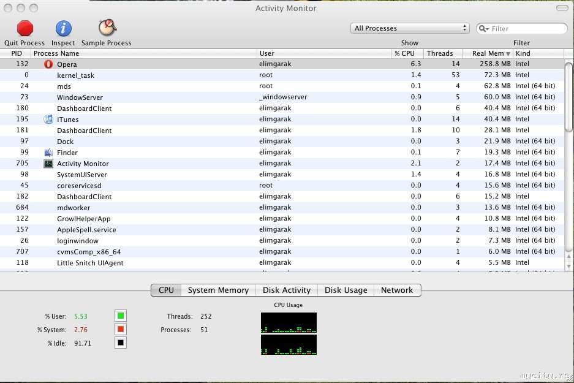Image resolution: width=574 pixels, height=383 pixels.
Task: Select the AppleSpell.service process row
Action: coord(282,229)
